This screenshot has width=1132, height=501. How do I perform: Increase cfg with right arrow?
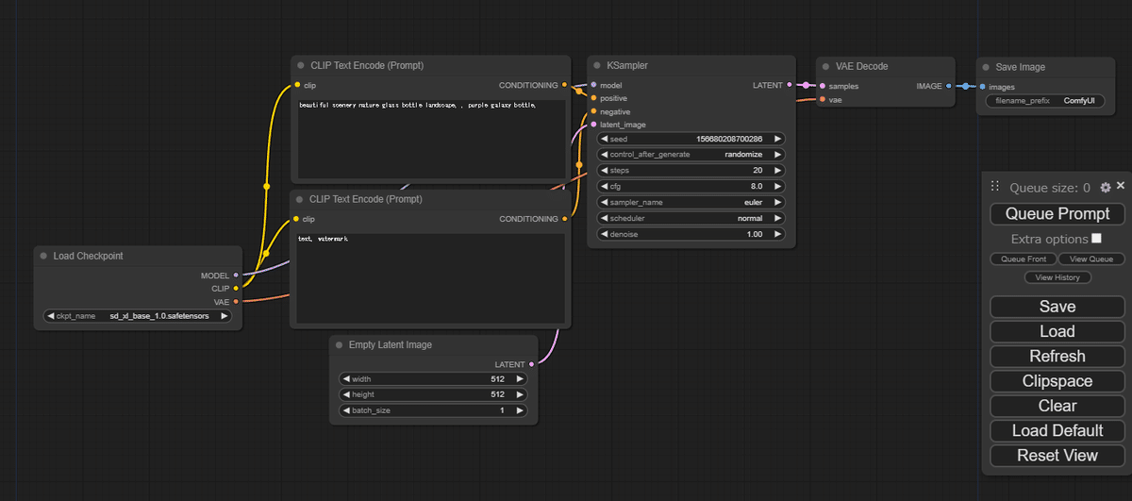click(777, 186)
